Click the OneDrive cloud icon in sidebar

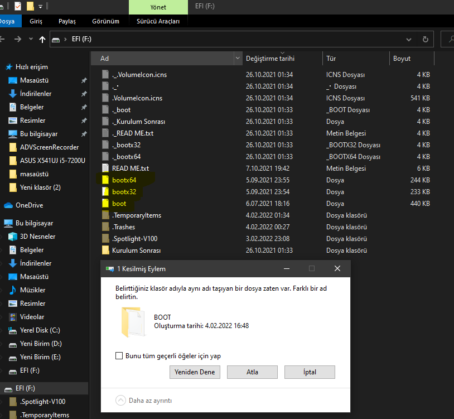[x=9, y=205]
